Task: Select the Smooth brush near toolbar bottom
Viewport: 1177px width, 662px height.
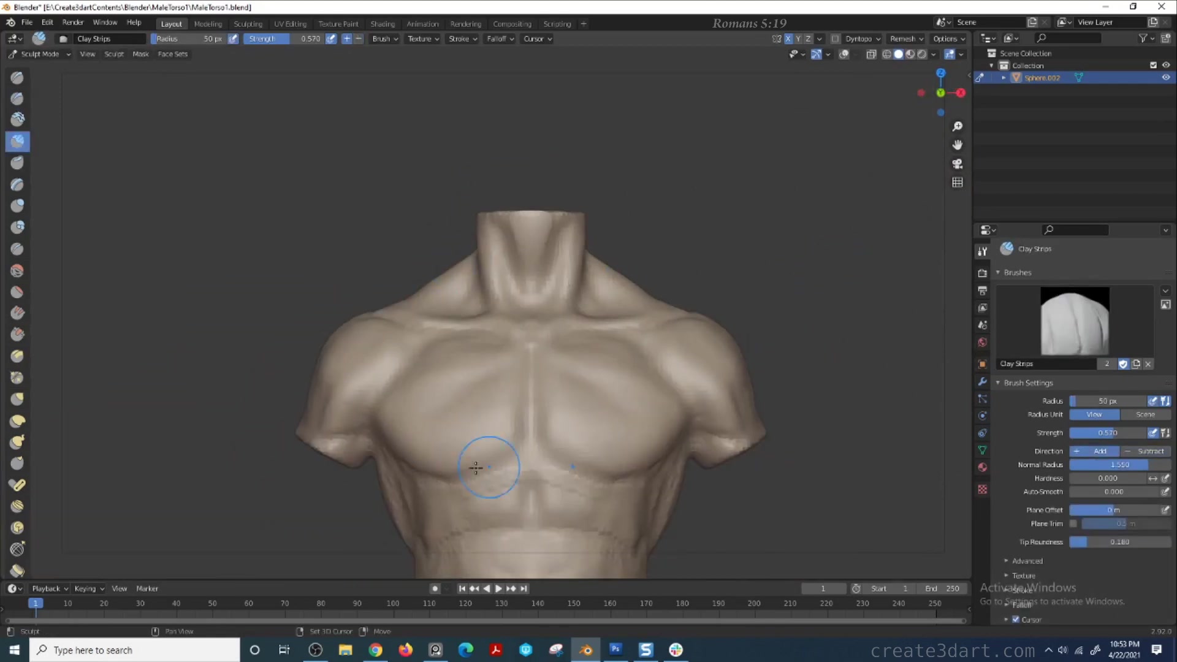Action: click(17, 270)
